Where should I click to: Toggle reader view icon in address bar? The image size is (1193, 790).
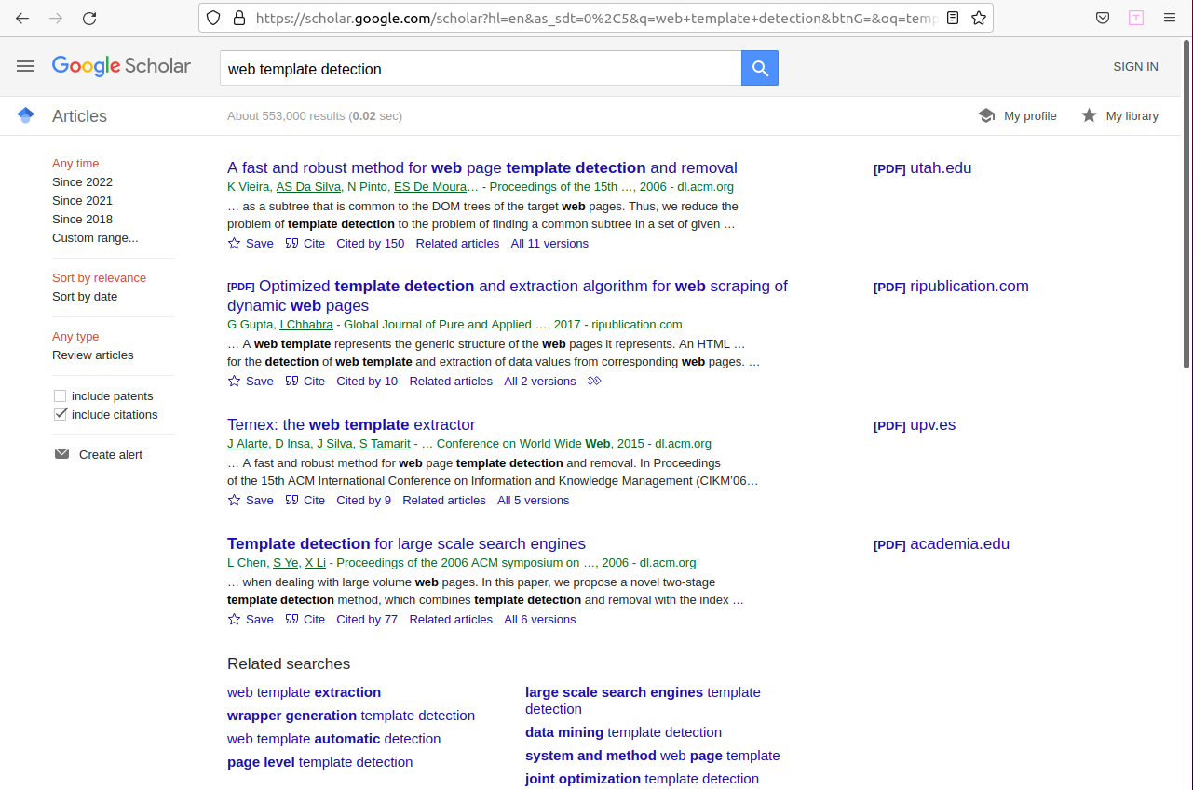[x=952, y=18]
